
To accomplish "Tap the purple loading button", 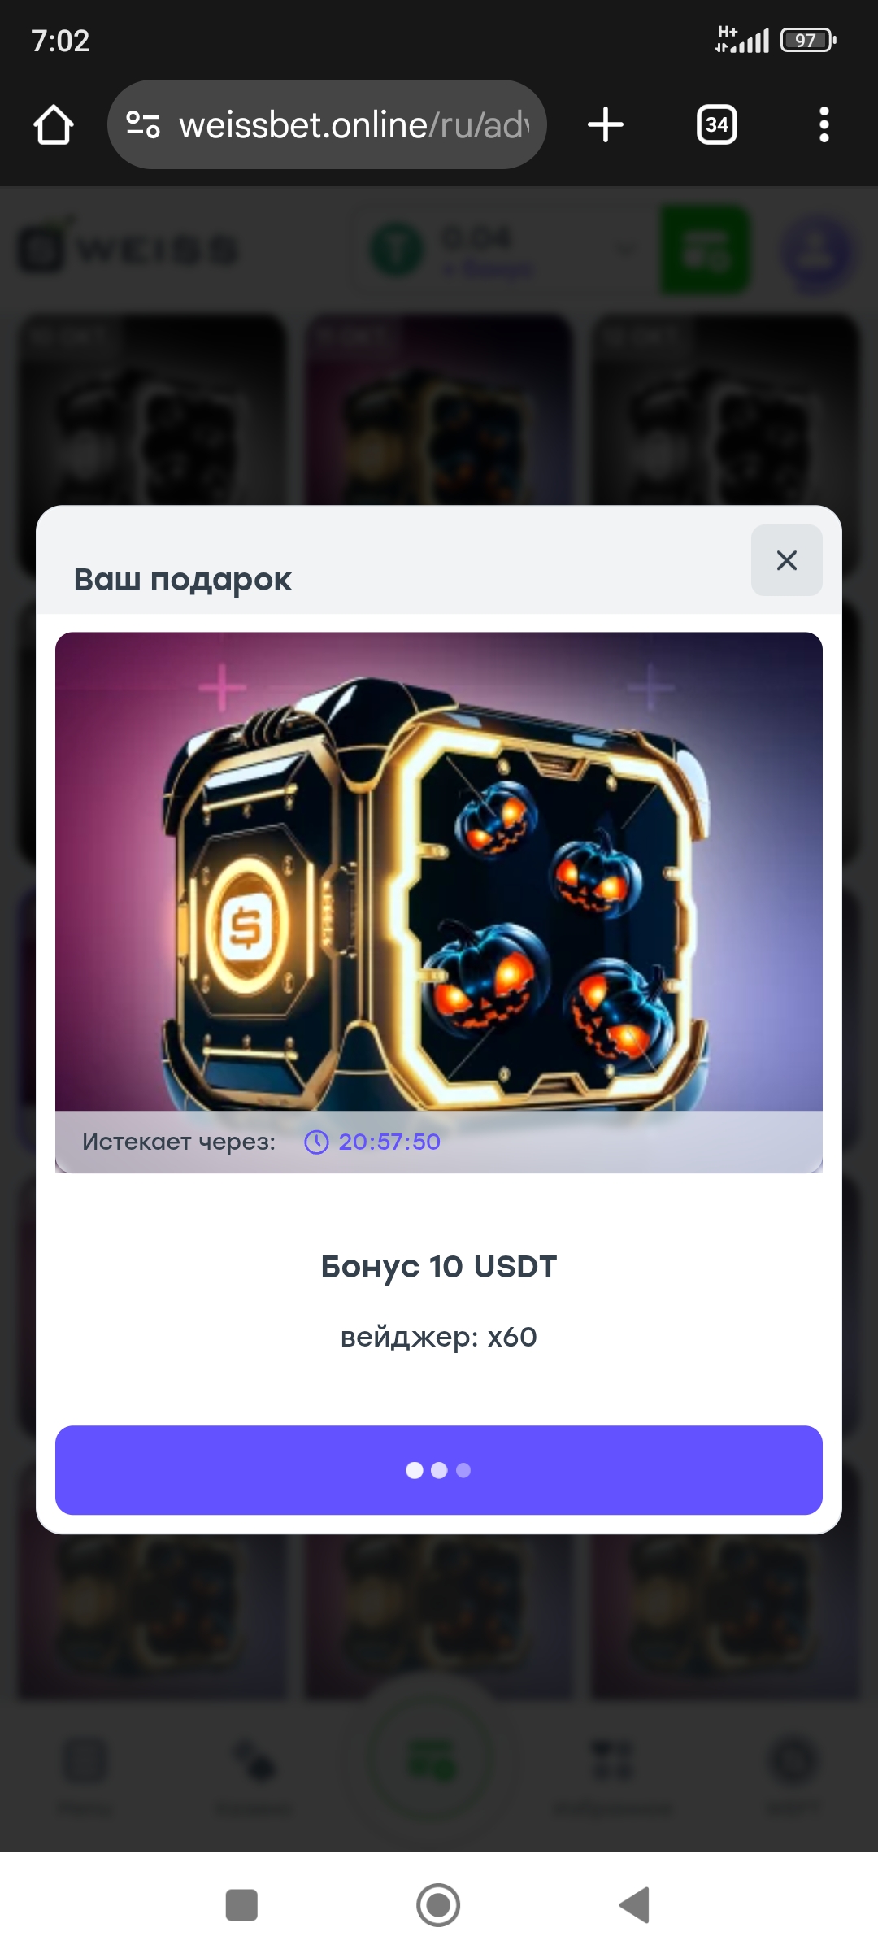I will click(439, 1470).
